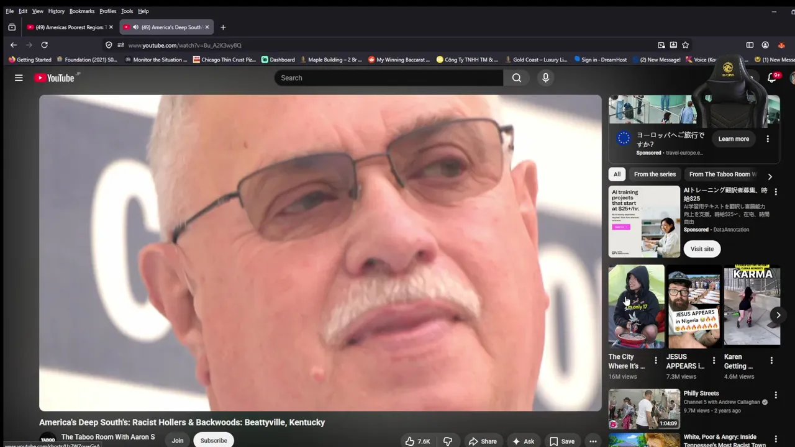Open the site security shield icon
795x447 pixels.
tap(109, 45)
